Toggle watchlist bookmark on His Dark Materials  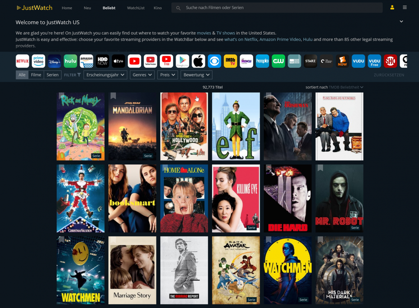[x=320, y=240]
